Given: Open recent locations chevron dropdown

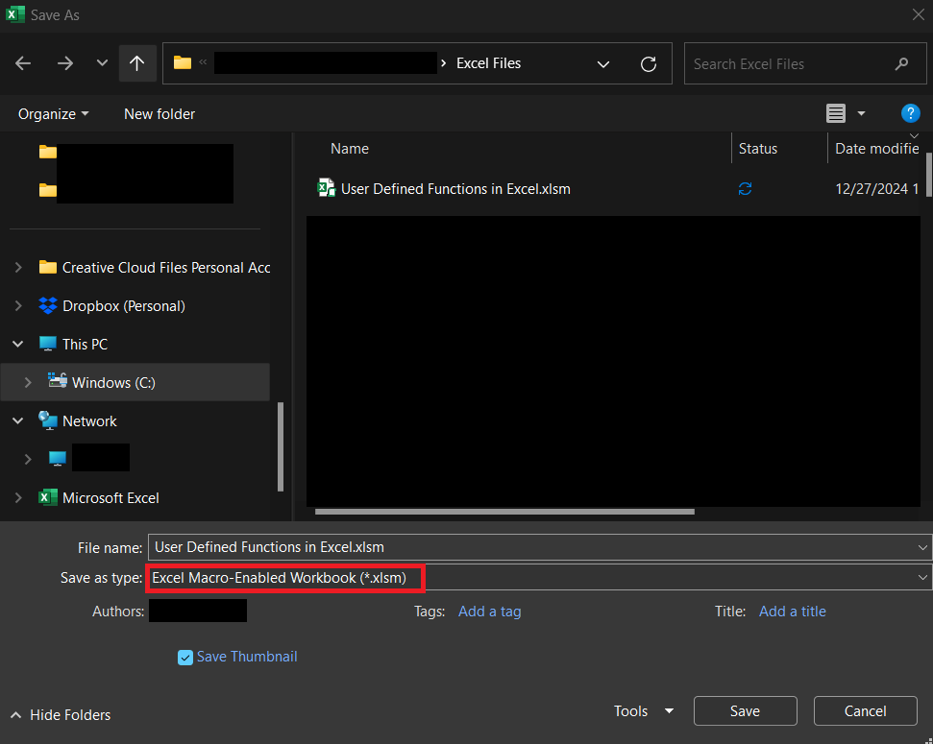Looking at the screenshot, I should pos(103,63).
